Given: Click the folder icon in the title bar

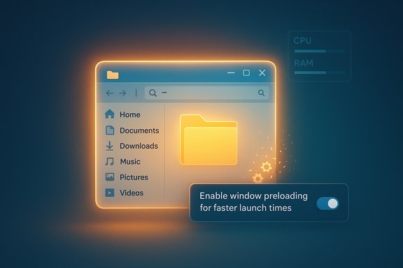Looking at the screenshot, I should point(113,75).
